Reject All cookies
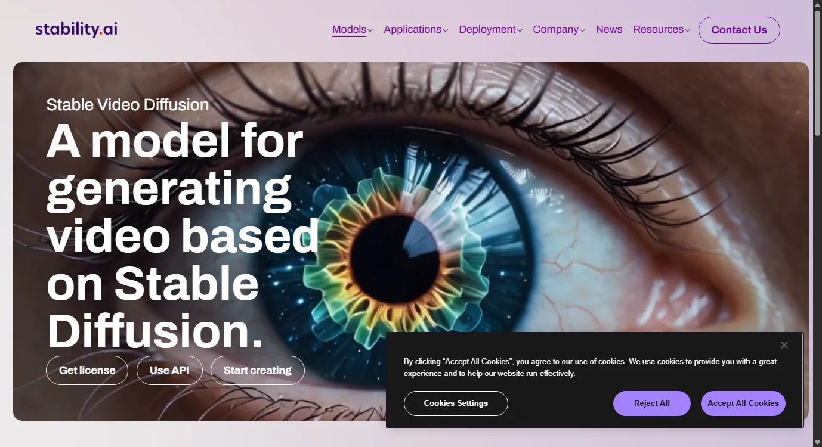 coord(652,403)
